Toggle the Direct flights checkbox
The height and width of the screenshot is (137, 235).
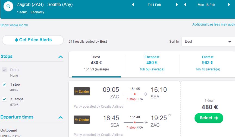pyautogui.click(x=4, y=70)
